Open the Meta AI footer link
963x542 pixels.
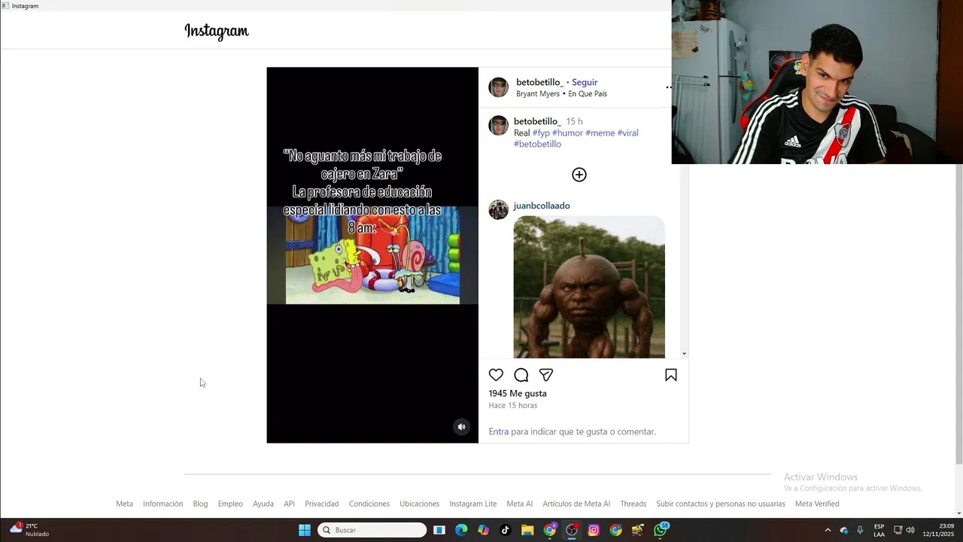(x=520, y=504)
